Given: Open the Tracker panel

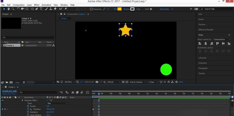Looking at the screenshot, I should pos(201,73).
